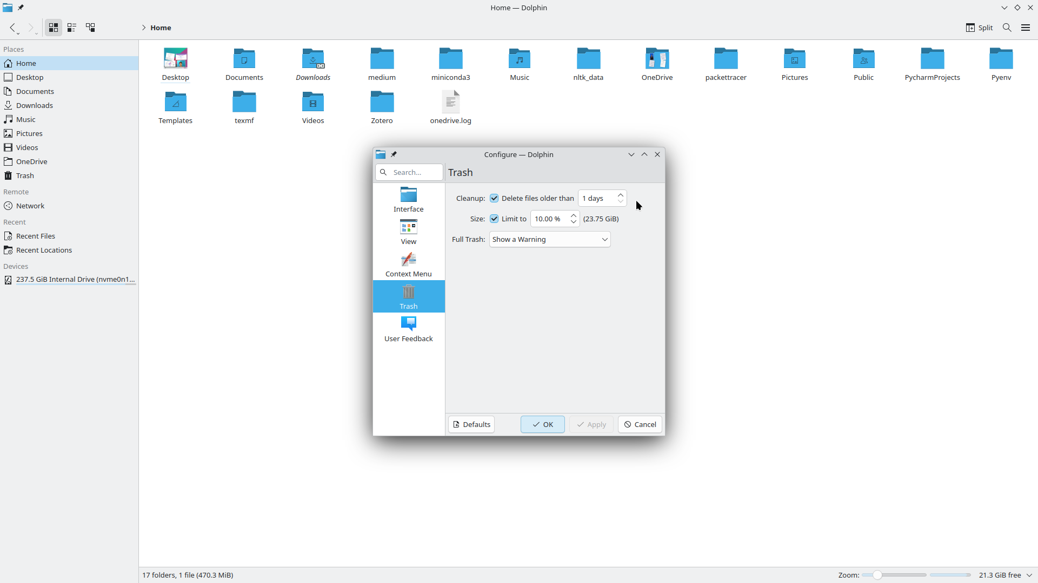The height and width of the screenshot is (583, 1038).
Task: Go back with the back arrow
Action: click(x=13, y=28)
